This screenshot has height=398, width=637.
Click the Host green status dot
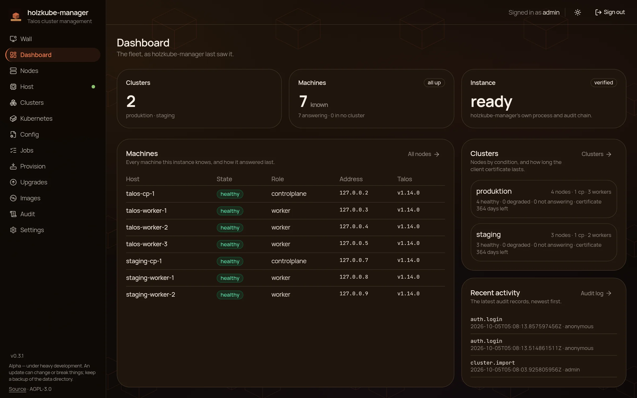point(93,87)
